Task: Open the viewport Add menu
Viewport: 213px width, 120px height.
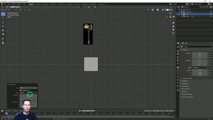Action: [x=25, y=10]
